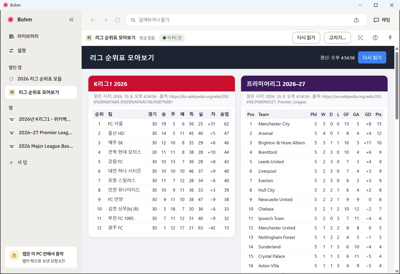Click the share icon in search bar

[356, 20]
